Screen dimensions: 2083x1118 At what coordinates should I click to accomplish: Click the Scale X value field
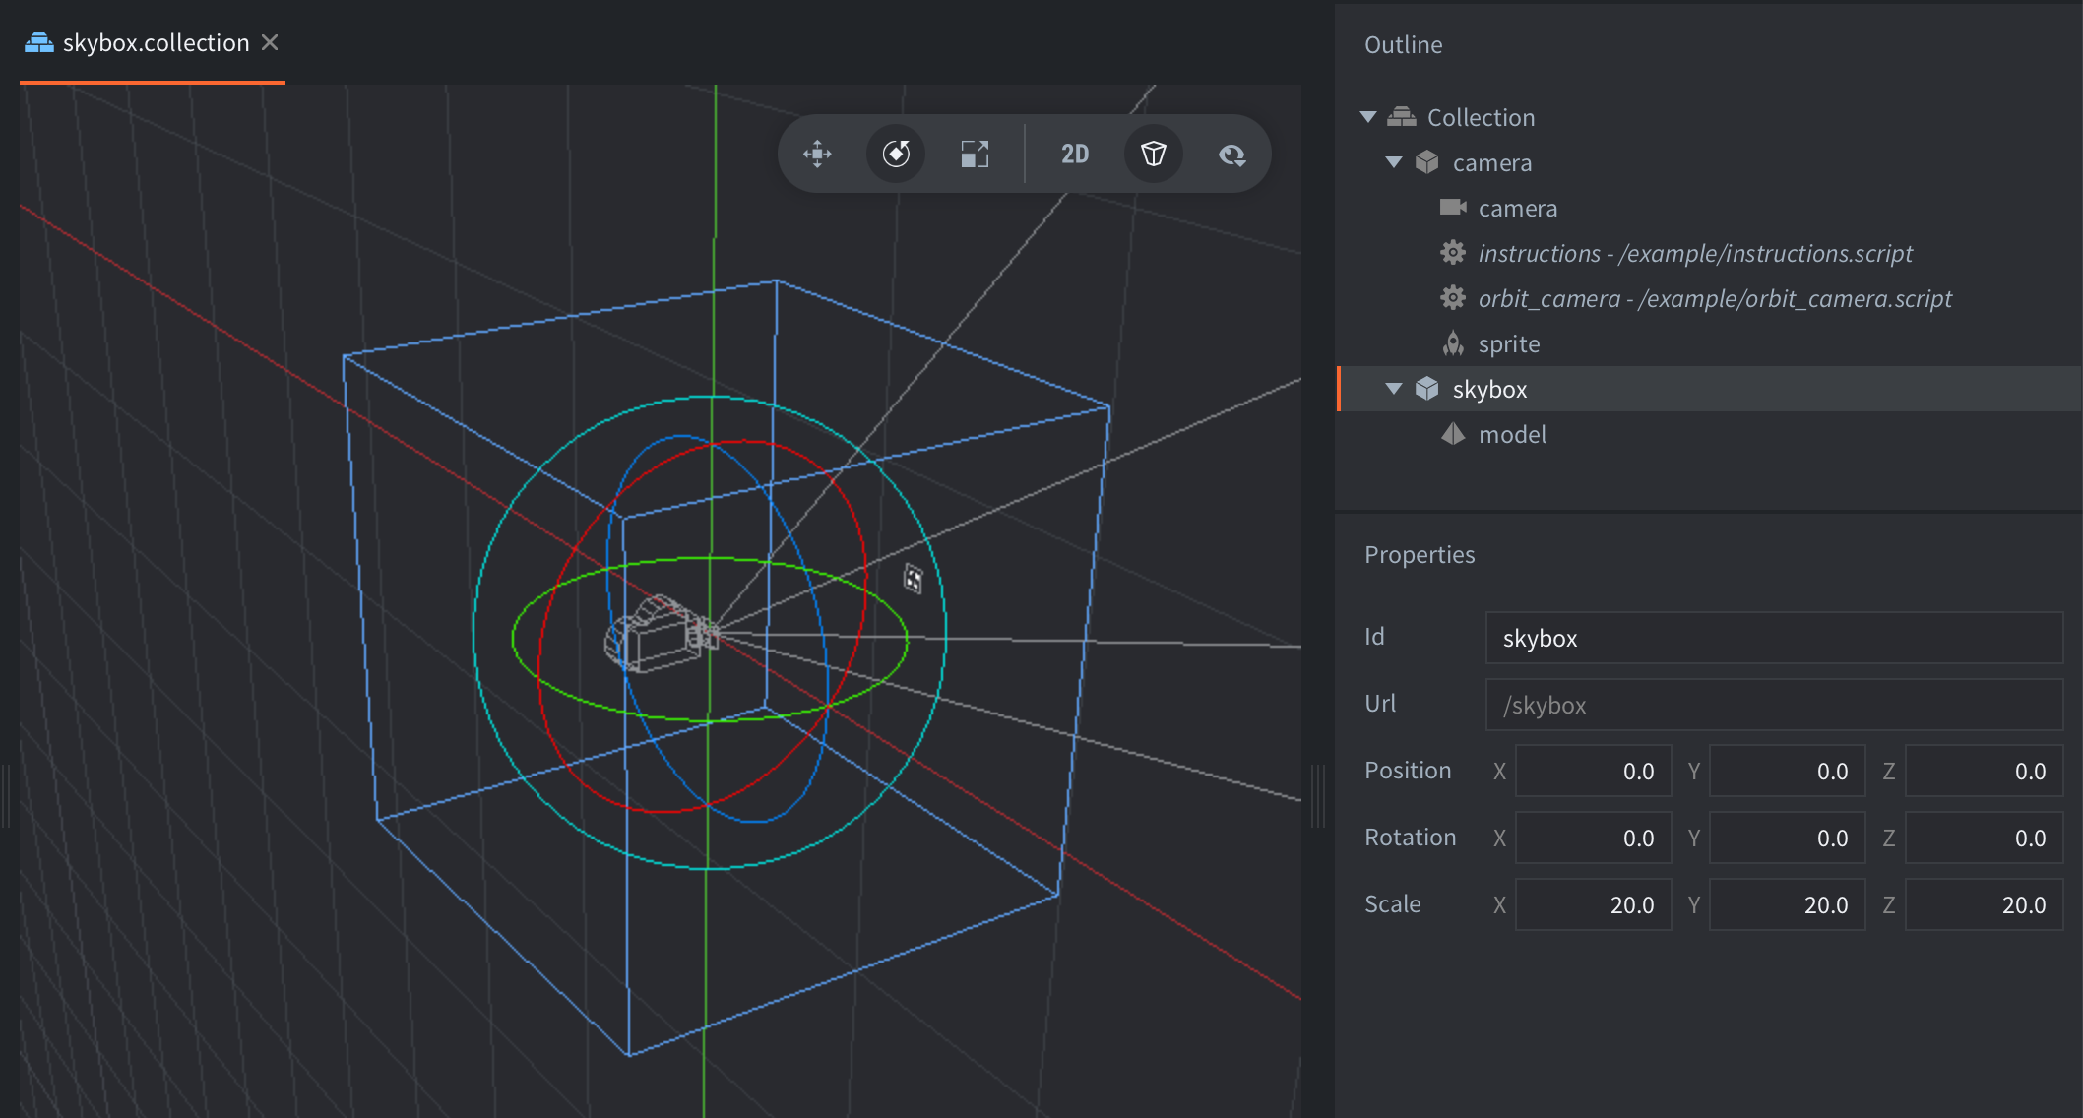(x=1593, y=904)
